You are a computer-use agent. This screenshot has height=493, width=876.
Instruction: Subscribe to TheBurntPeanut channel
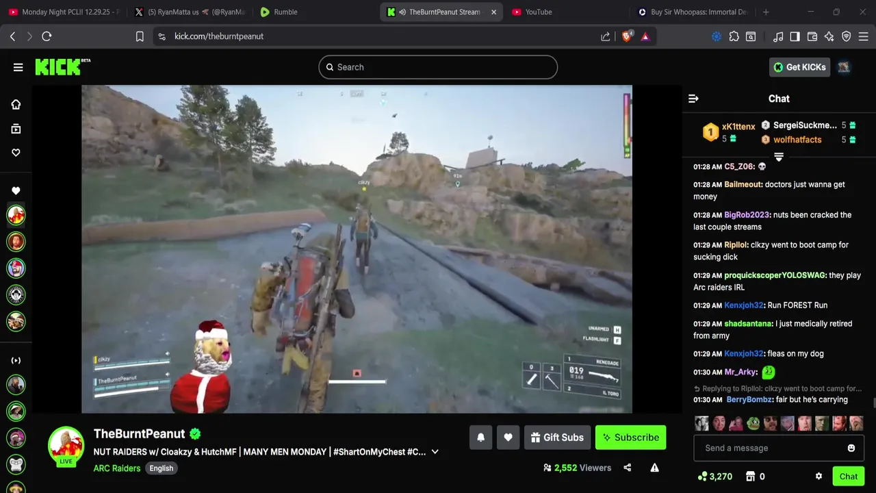(x=630, y=438)
